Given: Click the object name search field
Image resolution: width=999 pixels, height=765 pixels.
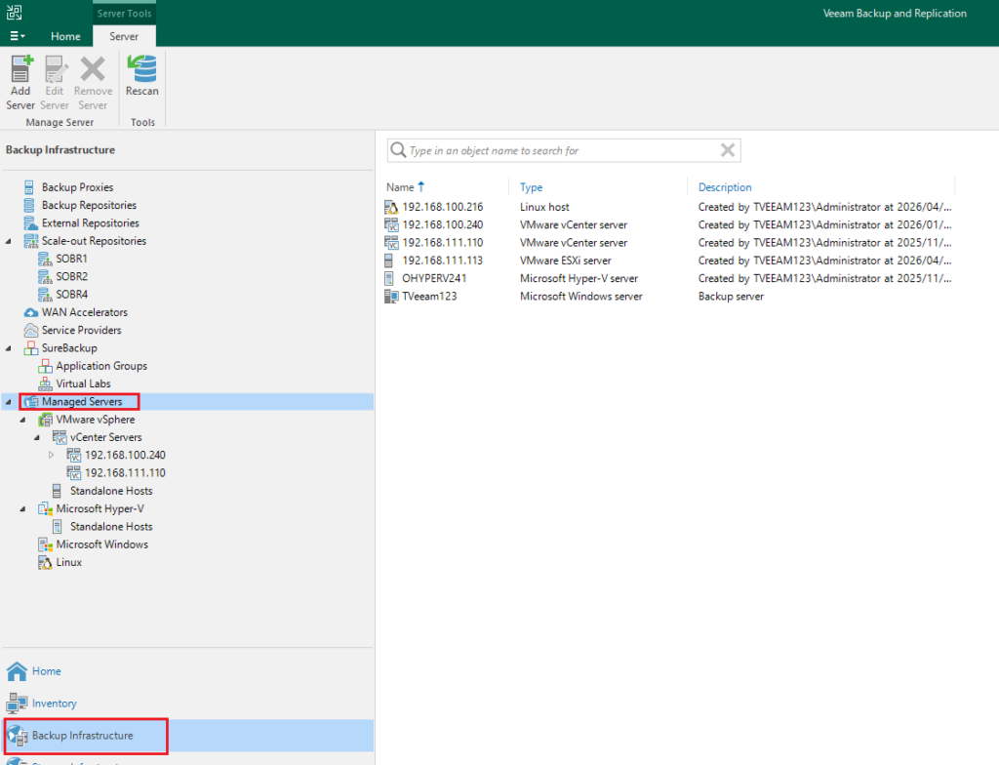Looking at the screenshot, I should [556, 150].
